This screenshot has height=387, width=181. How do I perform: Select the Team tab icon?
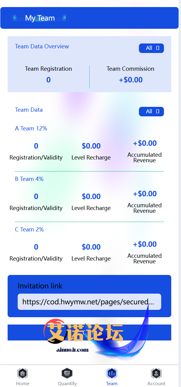(x=112, y=373)
